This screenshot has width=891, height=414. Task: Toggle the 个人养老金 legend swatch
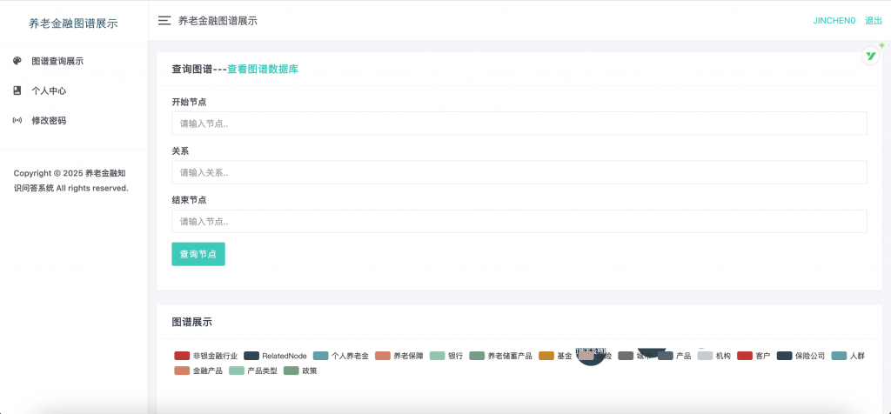[x=321, y=356]
